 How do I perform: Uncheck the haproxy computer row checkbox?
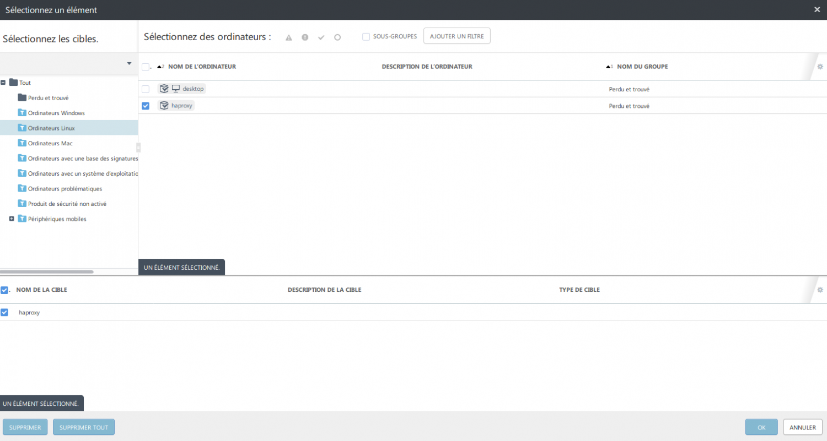point(146,106)
